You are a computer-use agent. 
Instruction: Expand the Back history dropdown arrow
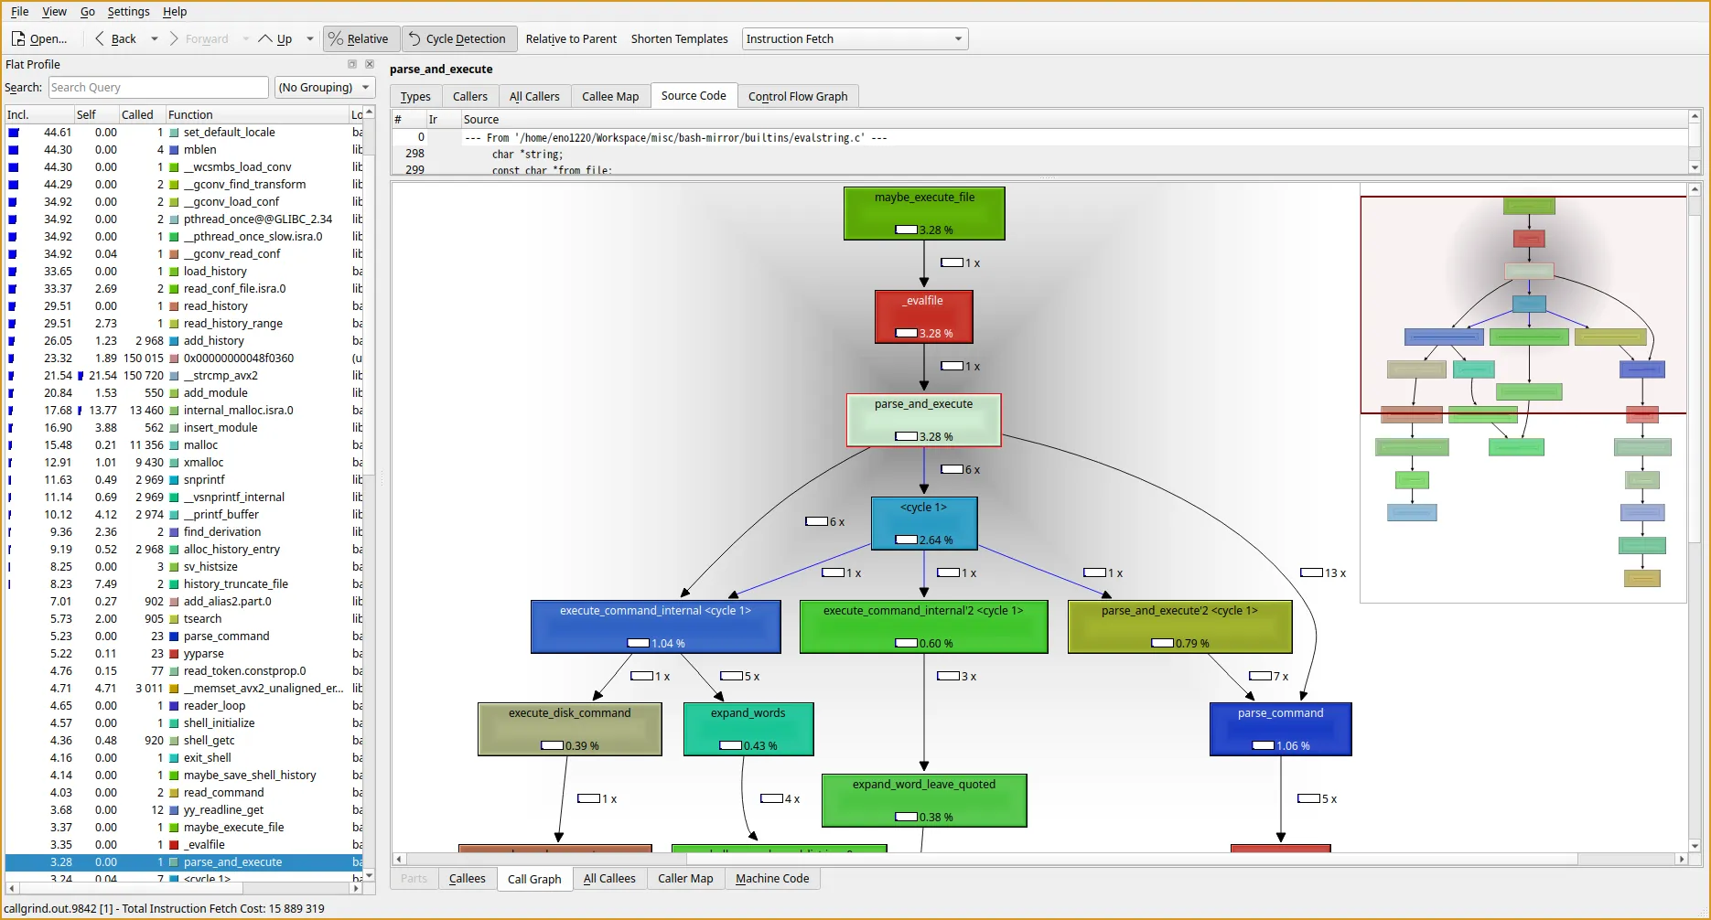coord(154,39)
